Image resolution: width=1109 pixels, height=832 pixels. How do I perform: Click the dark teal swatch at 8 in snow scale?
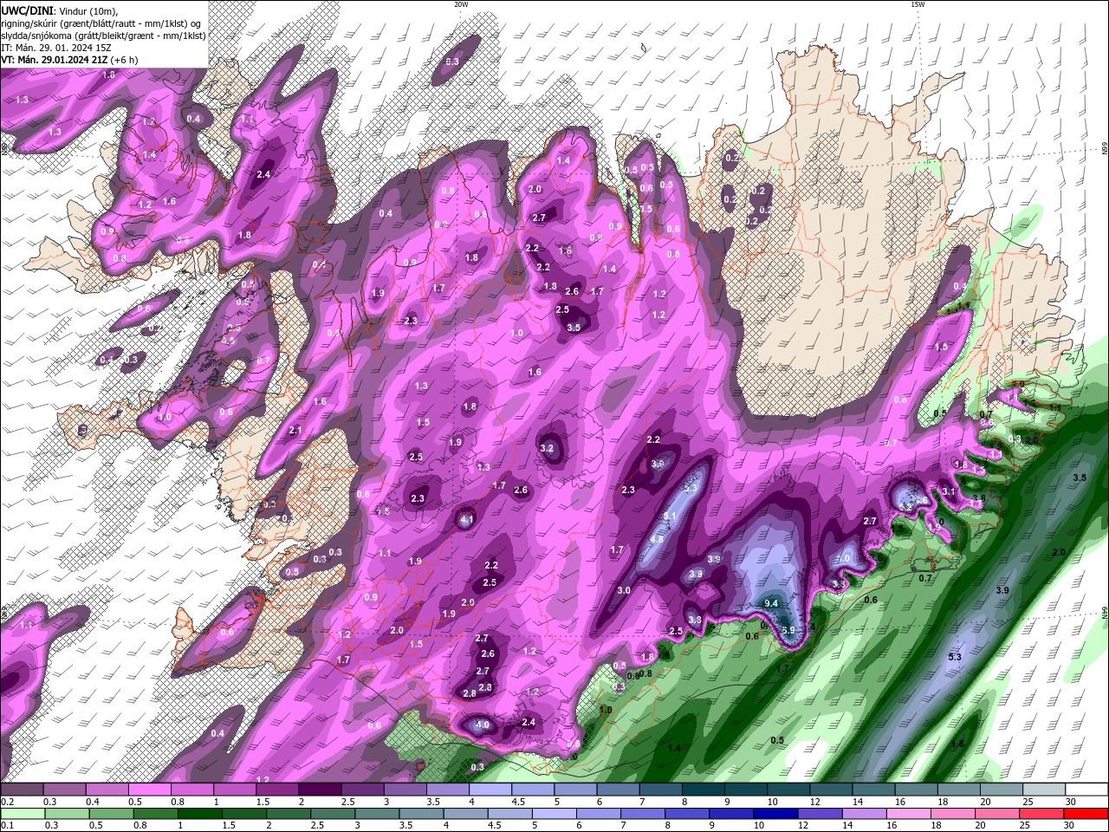tap(703, 790)
